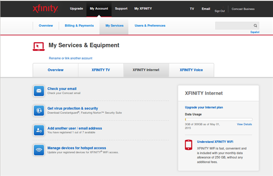The image size is (273, 176).
Task: Open the Support menu item
Action: click(121, 9)
